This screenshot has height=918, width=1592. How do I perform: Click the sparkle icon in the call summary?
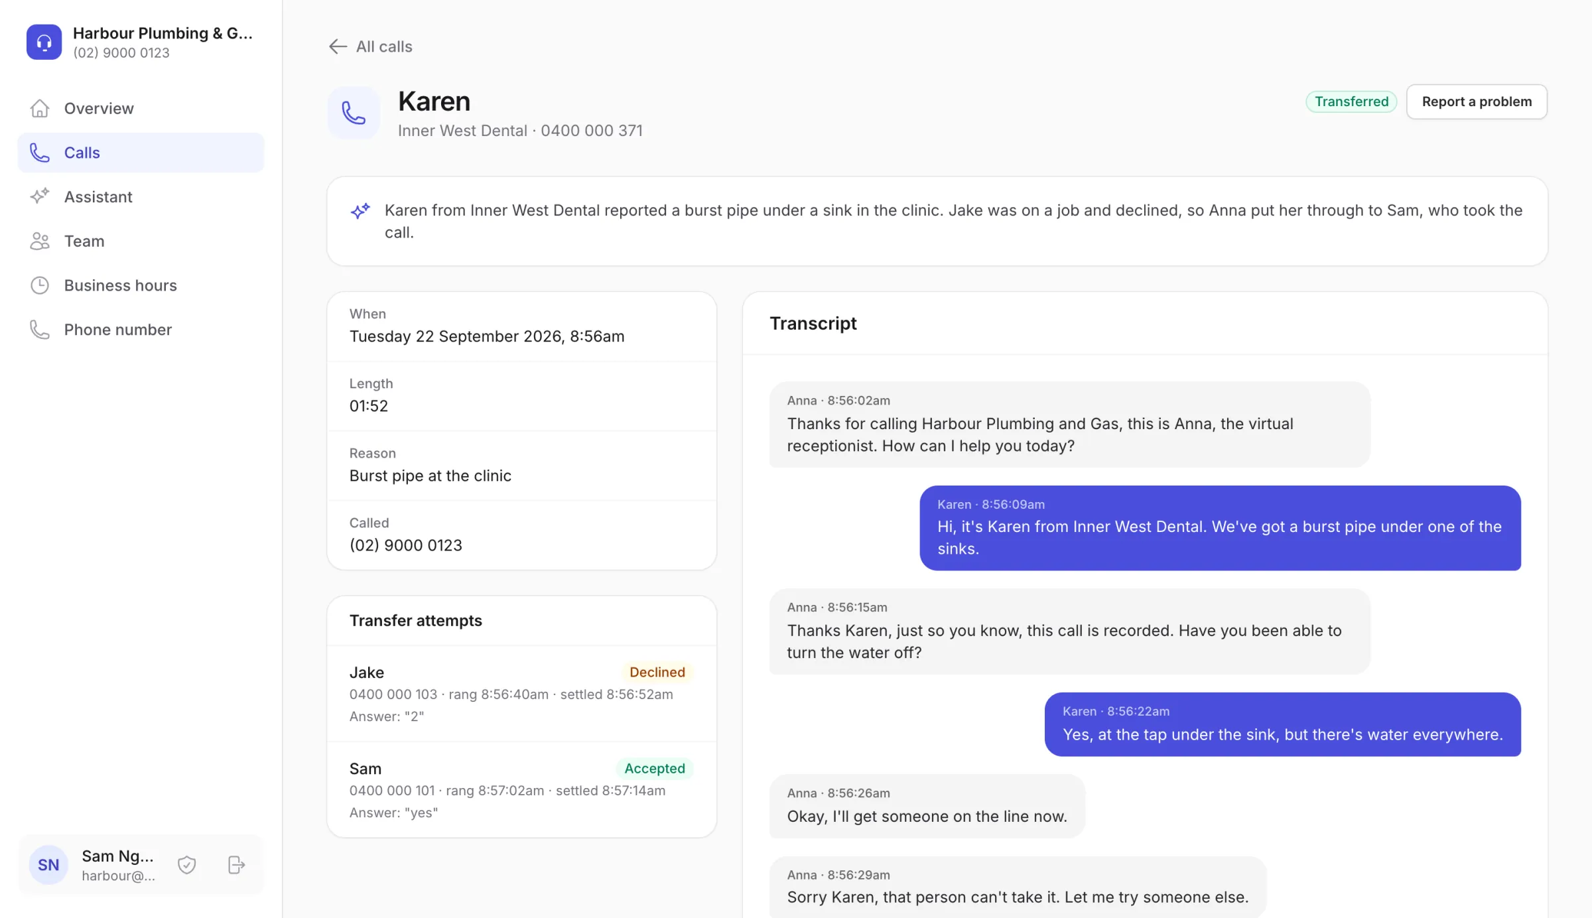click(360, 211)
